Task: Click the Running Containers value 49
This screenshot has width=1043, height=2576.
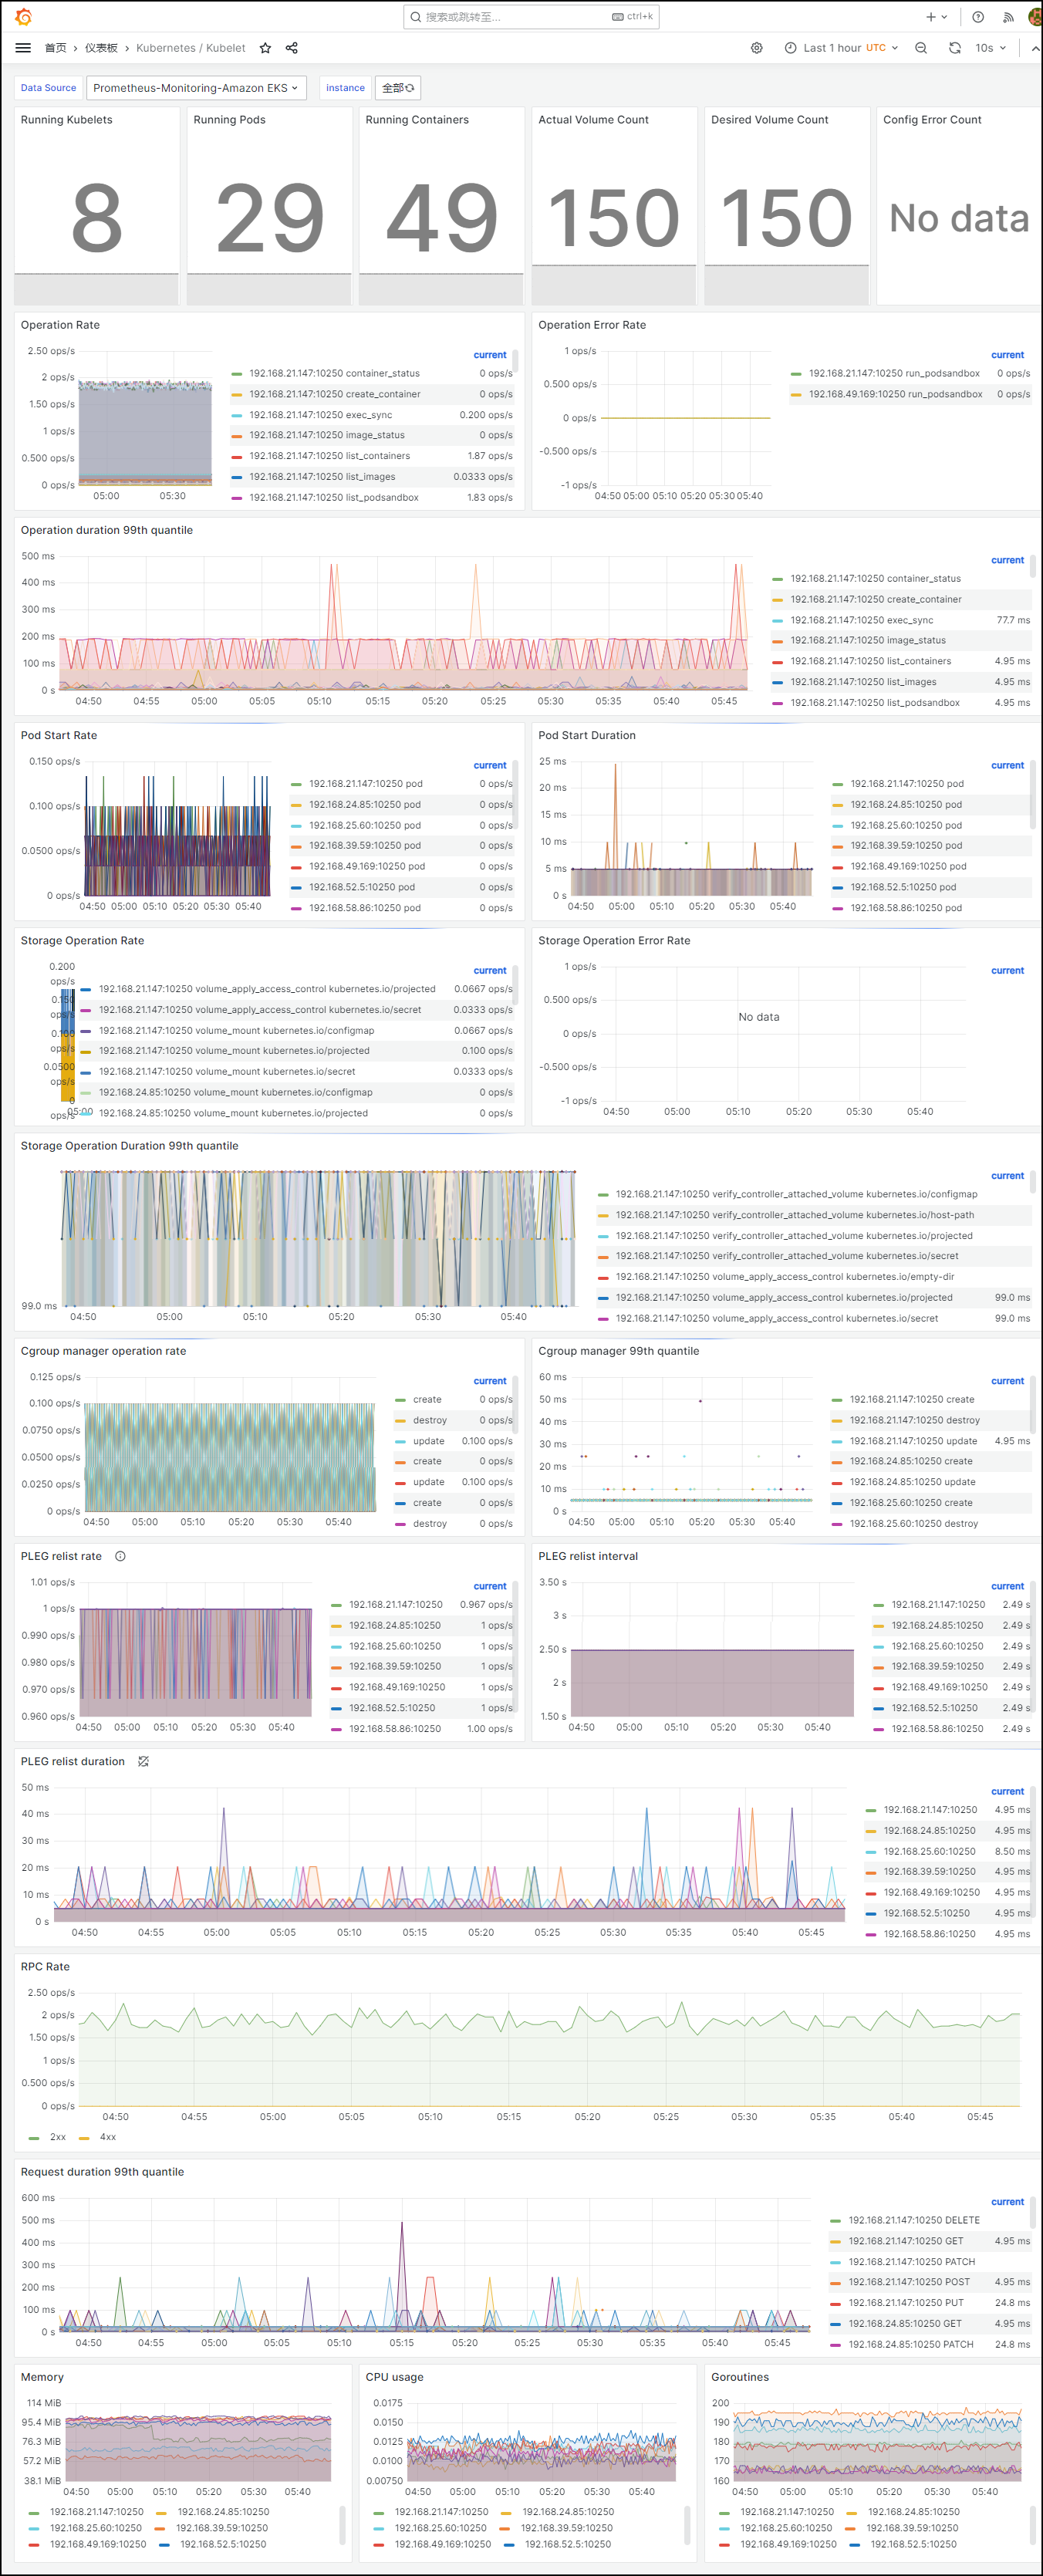Action: tap(442, 218)
